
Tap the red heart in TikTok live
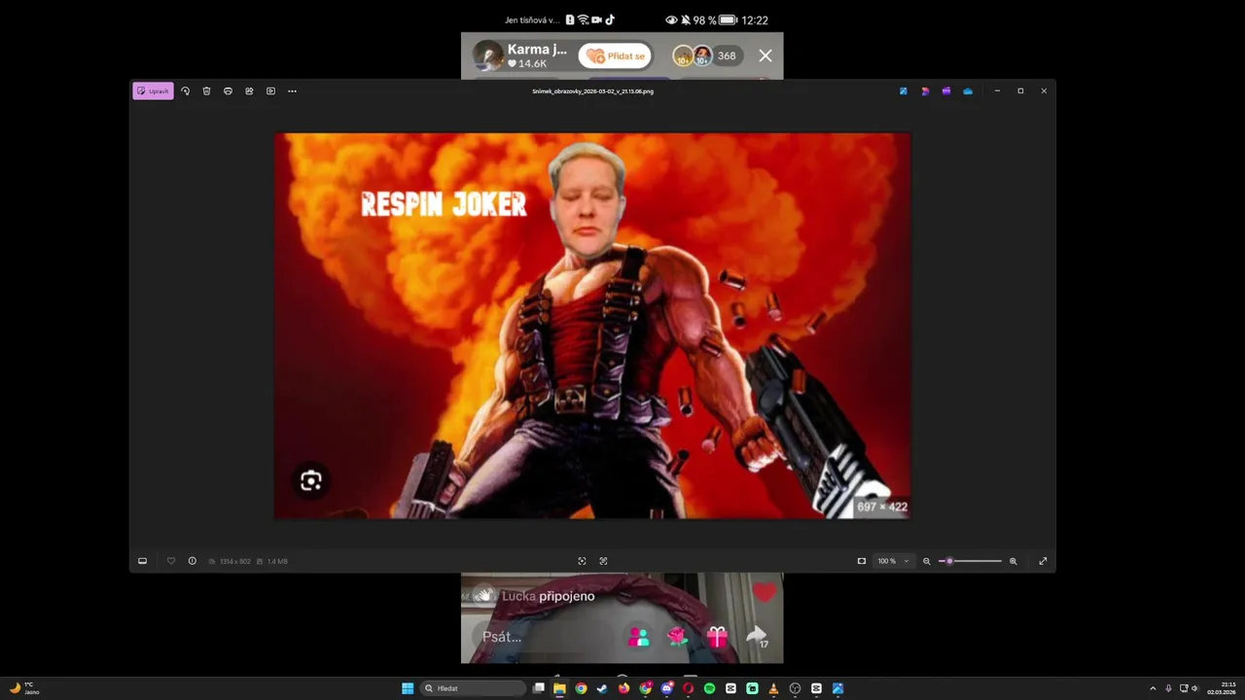[x=765, y=591]
